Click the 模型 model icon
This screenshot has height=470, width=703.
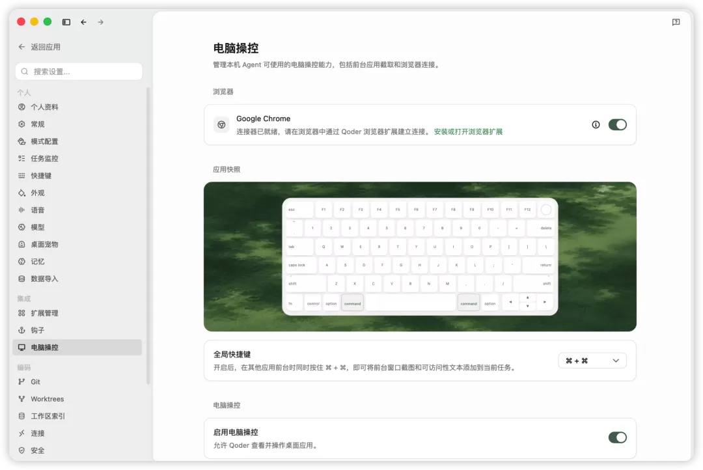point(21,227)
